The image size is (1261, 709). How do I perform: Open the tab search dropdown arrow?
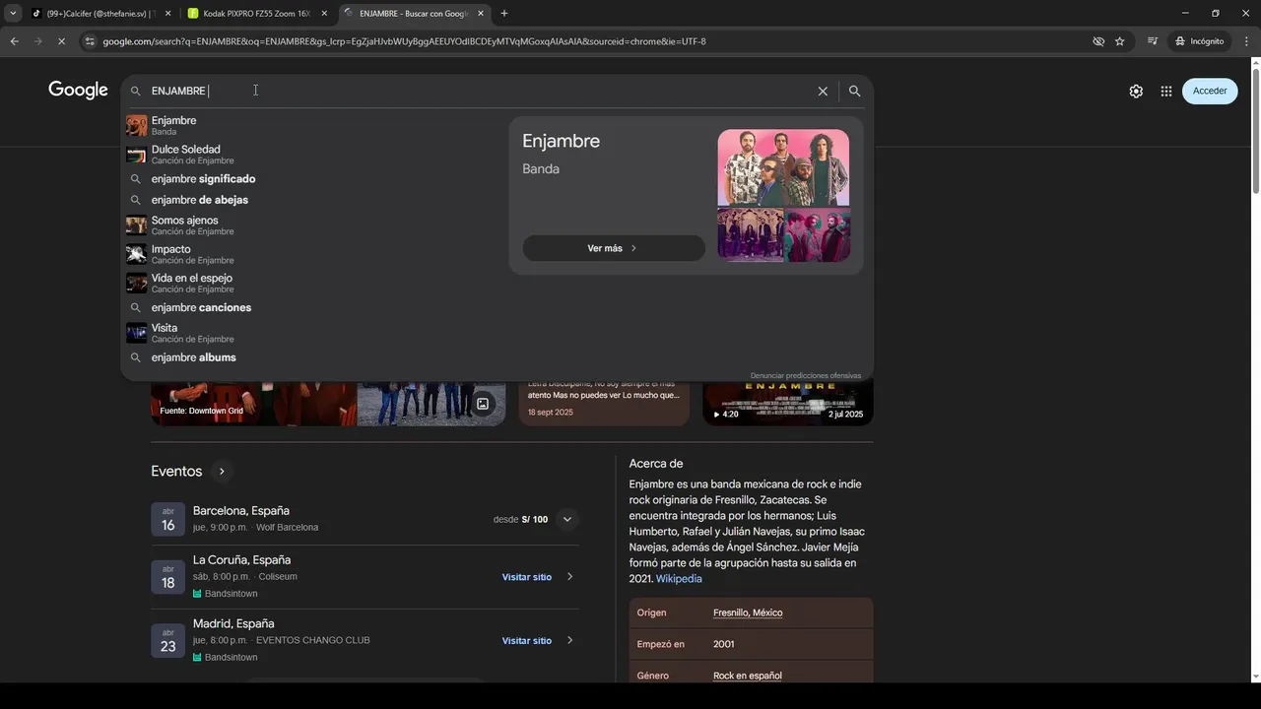(13, 13)
